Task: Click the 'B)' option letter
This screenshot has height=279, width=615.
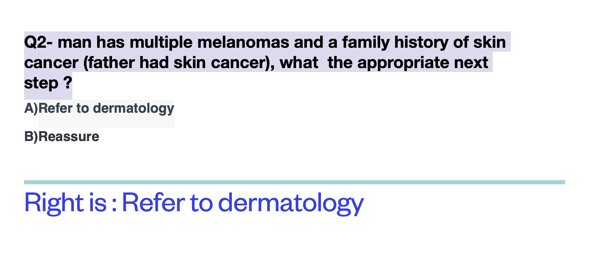Action: pos(31,136)
